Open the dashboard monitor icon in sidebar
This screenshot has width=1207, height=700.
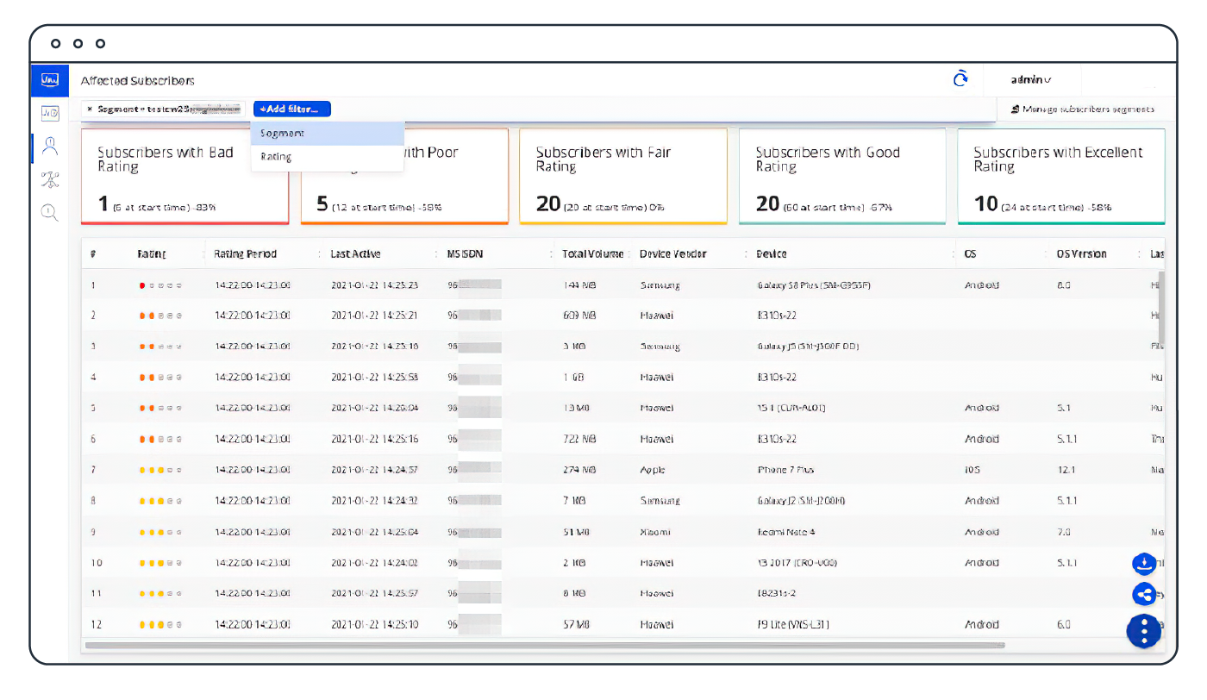click(x=50, y=113)
